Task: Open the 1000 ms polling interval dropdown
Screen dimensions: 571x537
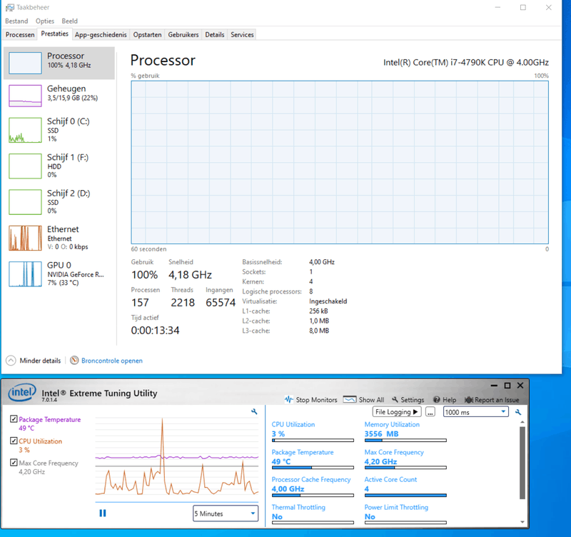Action: point(475,412)
